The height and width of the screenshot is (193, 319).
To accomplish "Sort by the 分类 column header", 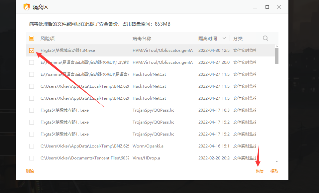I will point(238,39).
